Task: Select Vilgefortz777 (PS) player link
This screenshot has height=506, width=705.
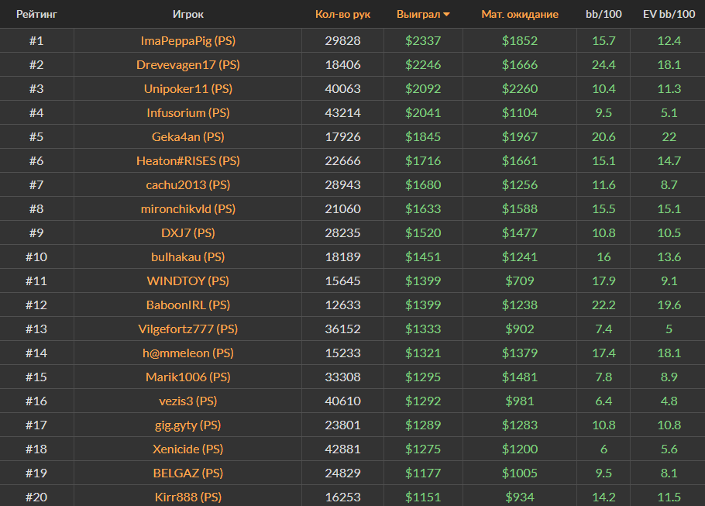Action: (x=188, y=329)
